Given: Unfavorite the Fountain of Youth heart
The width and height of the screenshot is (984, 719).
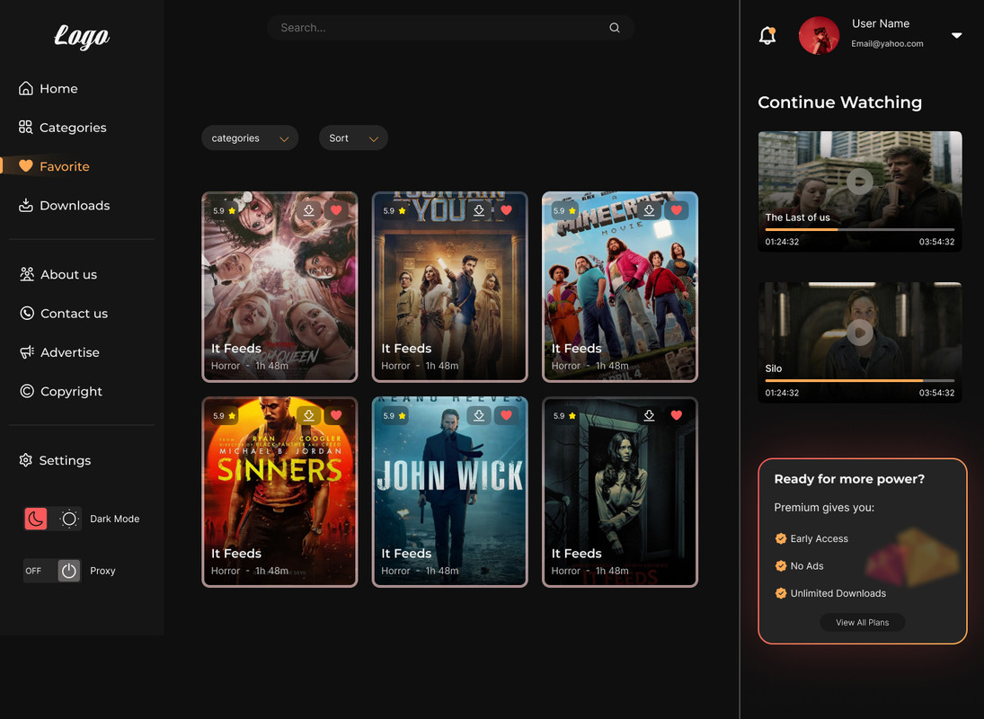Looking at the screenshot, I should tap(507, 210).
